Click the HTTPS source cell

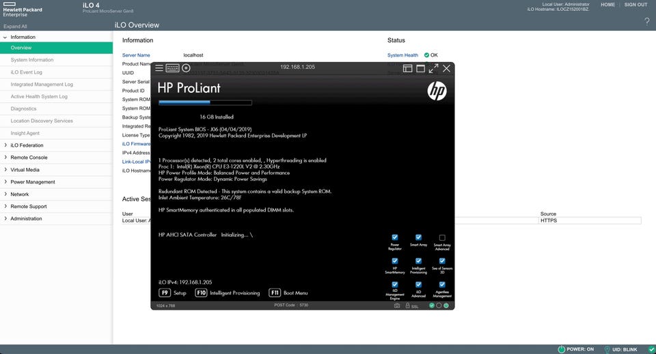tap(590, 220)
